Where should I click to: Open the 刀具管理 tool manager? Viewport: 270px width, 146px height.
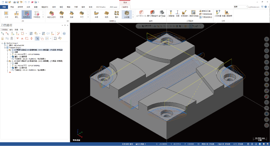click(x=171, y=13)
